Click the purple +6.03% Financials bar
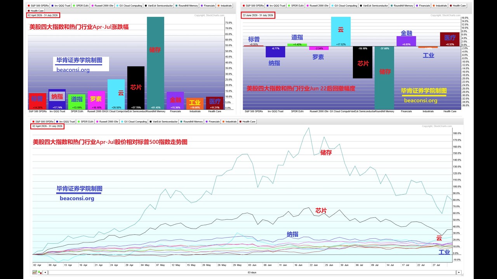Screen dimensions: 497x279 click(x=406, y=41)
